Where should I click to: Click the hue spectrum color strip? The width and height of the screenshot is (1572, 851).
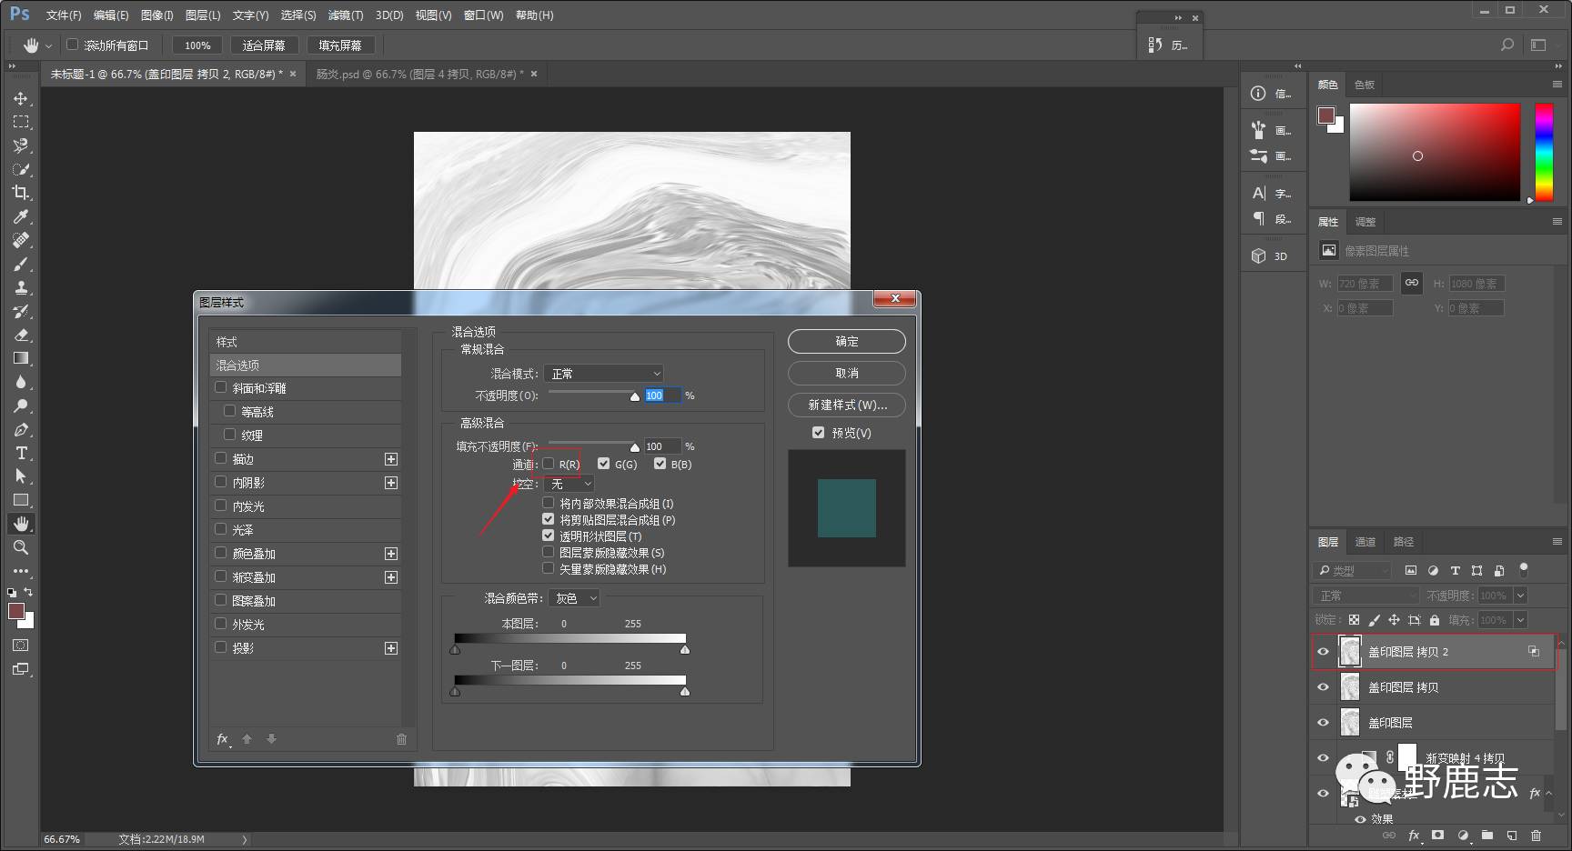[x=1544, y=152]
